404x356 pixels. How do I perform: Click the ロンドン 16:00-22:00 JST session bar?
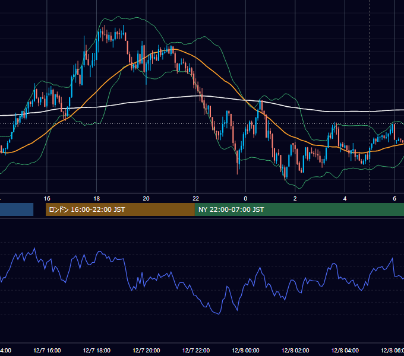(120, 209)
